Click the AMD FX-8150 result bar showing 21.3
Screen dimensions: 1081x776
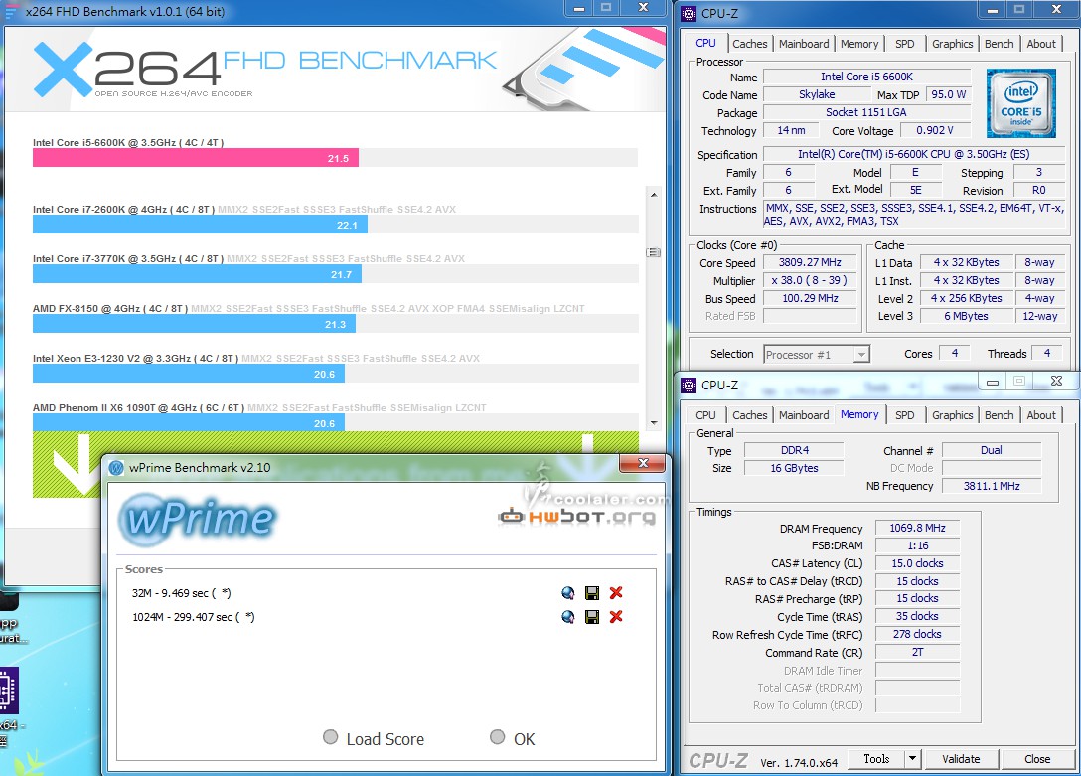pyautogui.click(x=194, y=324)
